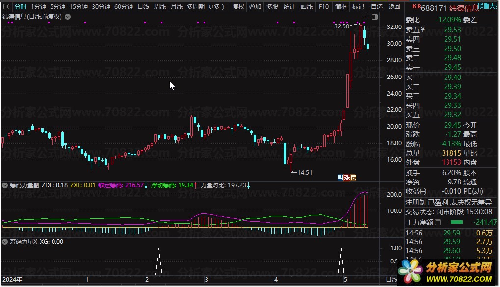Collapse the 筹码力量X indicator panel
This screenshot has height=287, width=500.
(x=5, y=242)
